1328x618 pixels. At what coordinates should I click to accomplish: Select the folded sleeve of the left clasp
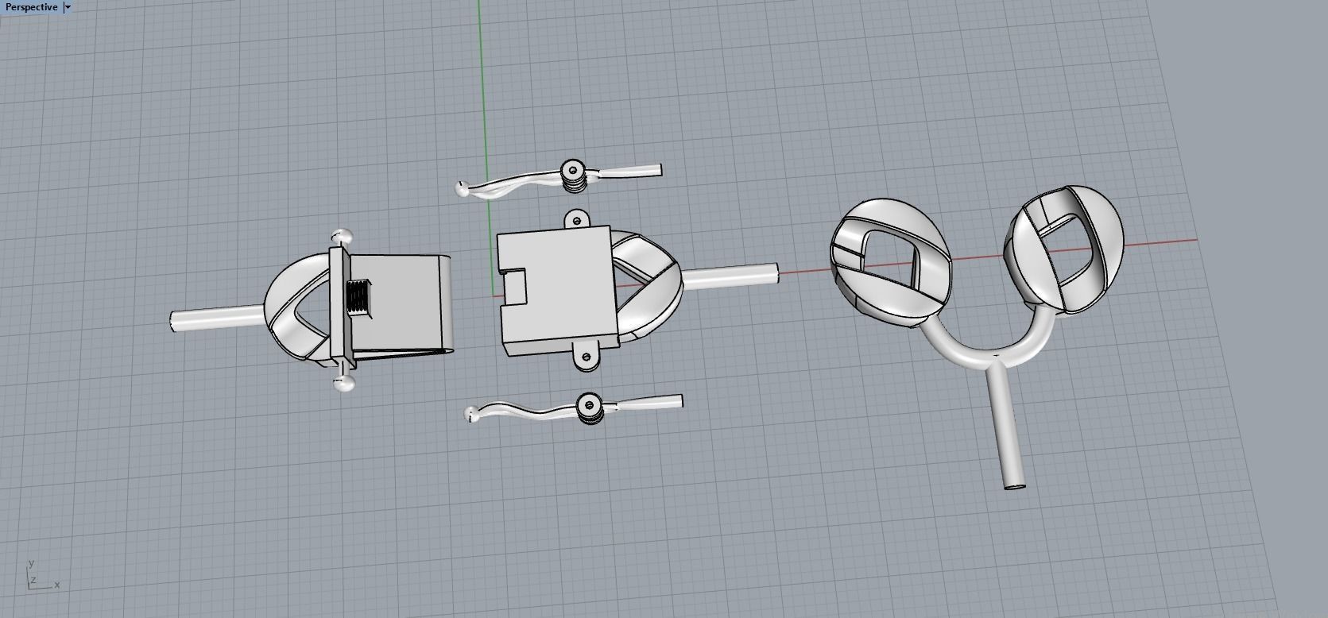401,305
